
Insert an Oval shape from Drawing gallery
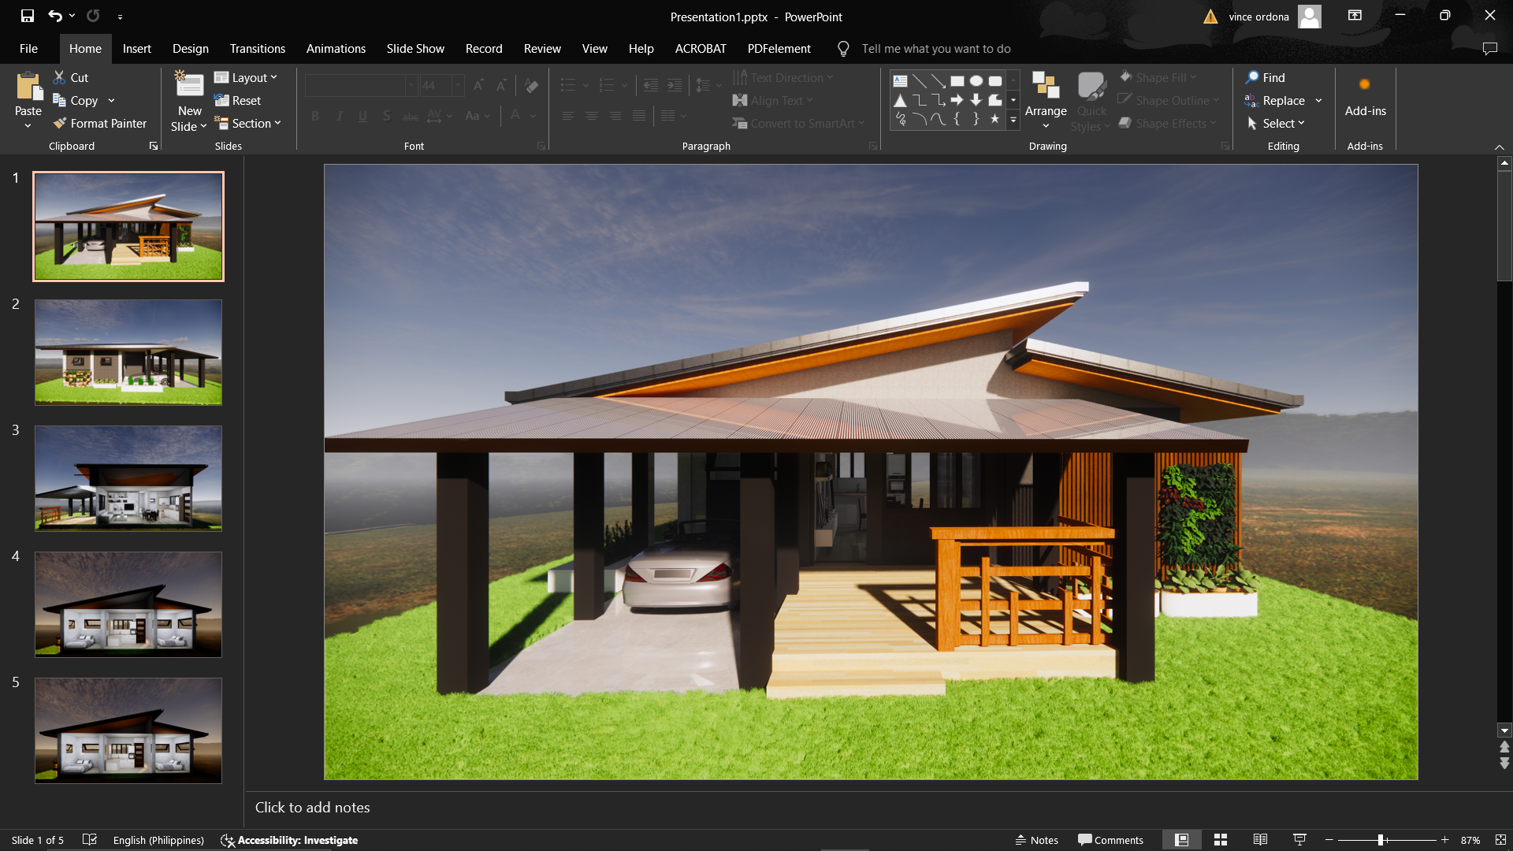[x=976, y=80]
